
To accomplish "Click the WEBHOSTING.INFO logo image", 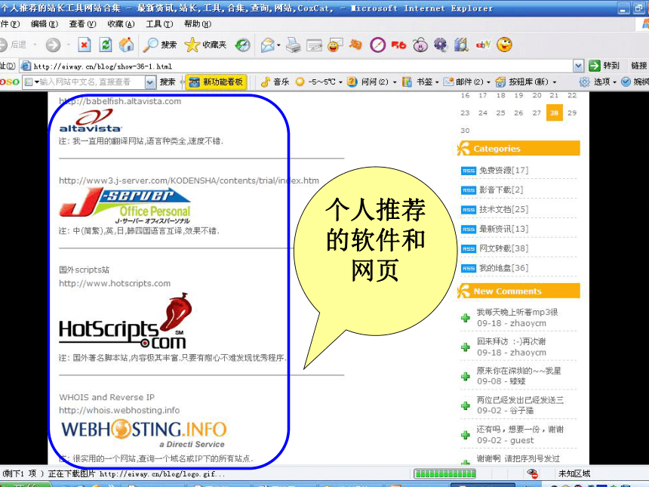I will coord(144,433).
